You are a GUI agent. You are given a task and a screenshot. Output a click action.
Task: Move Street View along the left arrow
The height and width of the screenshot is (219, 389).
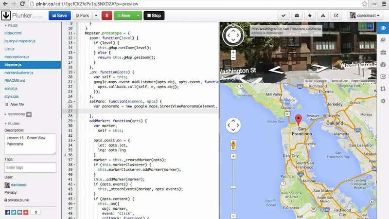[276, 70]
